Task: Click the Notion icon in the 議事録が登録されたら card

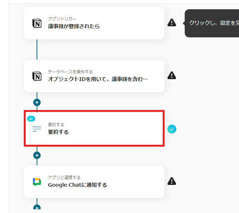Action: pyautogui.click(x=37, y=23)
